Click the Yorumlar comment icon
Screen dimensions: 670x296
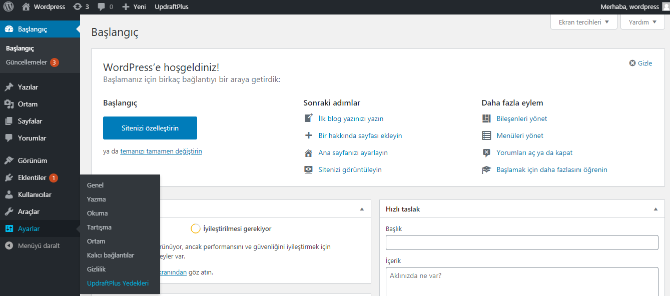[x=9, y=138]
